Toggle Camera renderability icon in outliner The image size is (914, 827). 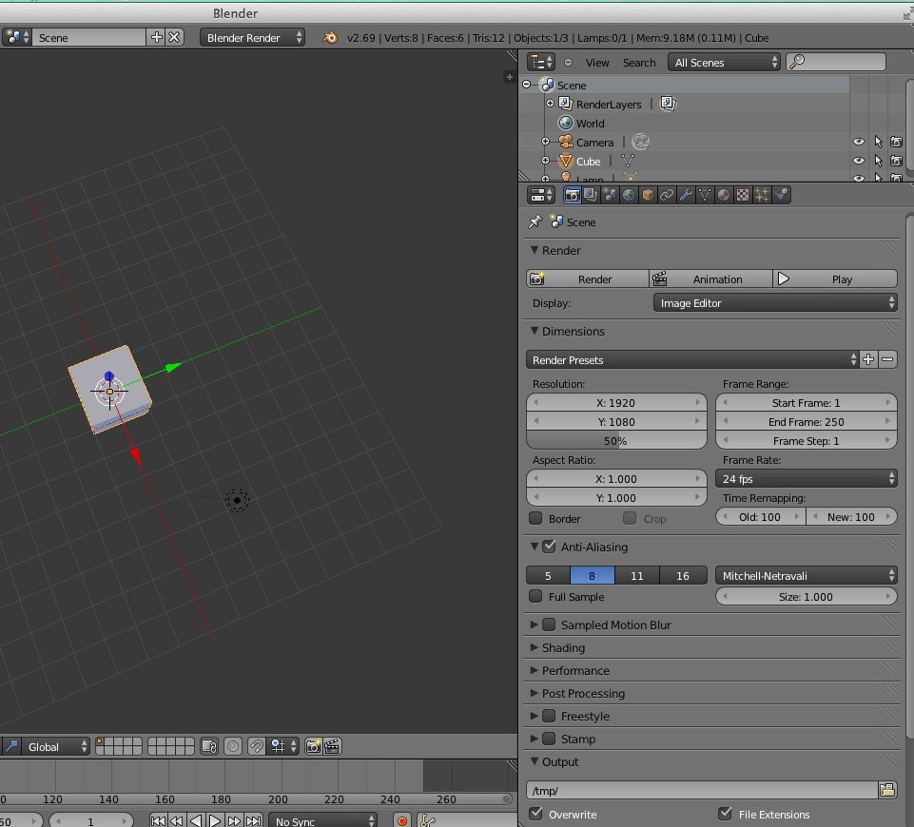coord(897,142)
